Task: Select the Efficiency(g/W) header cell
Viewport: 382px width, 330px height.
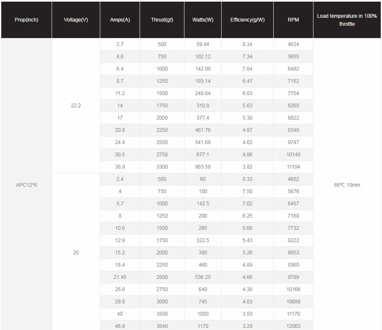Action: point(247,20)
